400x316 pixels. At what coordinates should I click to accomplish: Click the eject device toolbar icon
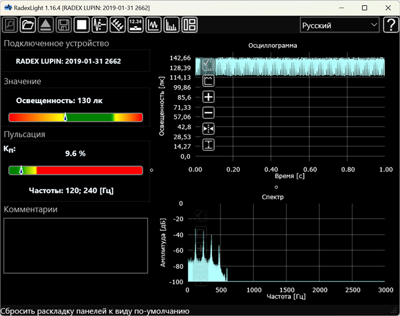click(45, 25)
